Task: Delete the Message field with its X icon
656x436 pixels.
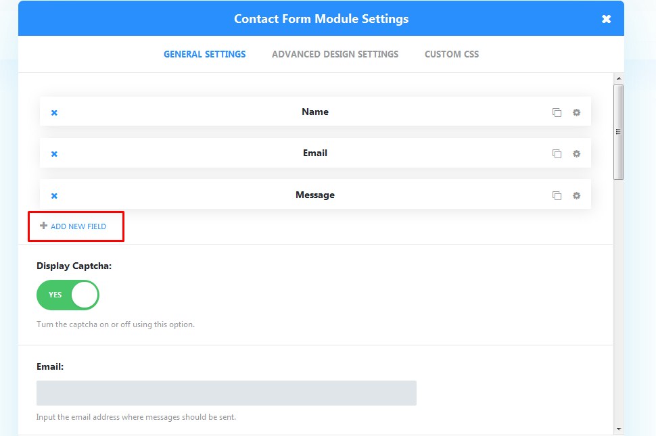Action: point(54,195)
